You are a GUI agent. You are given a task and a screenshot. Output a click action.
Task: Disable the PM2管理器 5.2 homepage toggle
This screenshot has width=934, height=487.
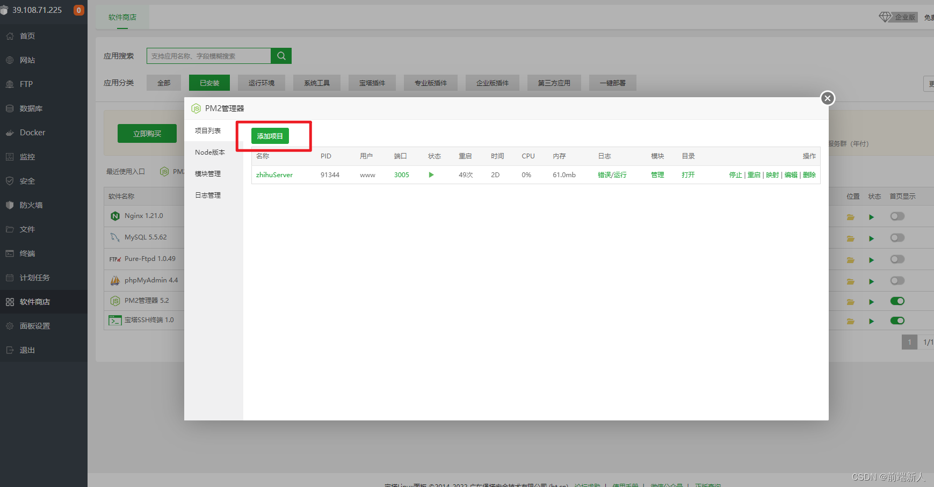point(897,301)
